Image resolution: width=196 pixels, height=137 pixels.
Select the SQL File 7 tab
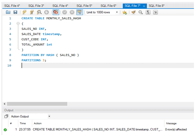[x=132, y=6]
